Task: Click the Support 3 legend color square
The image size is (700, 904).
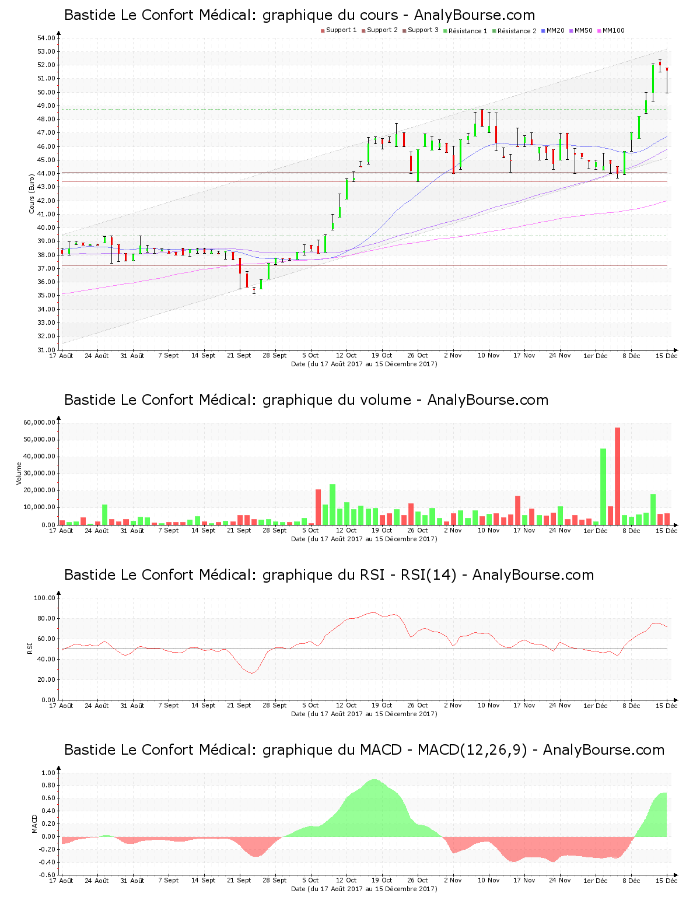Action: coord(404,30)
